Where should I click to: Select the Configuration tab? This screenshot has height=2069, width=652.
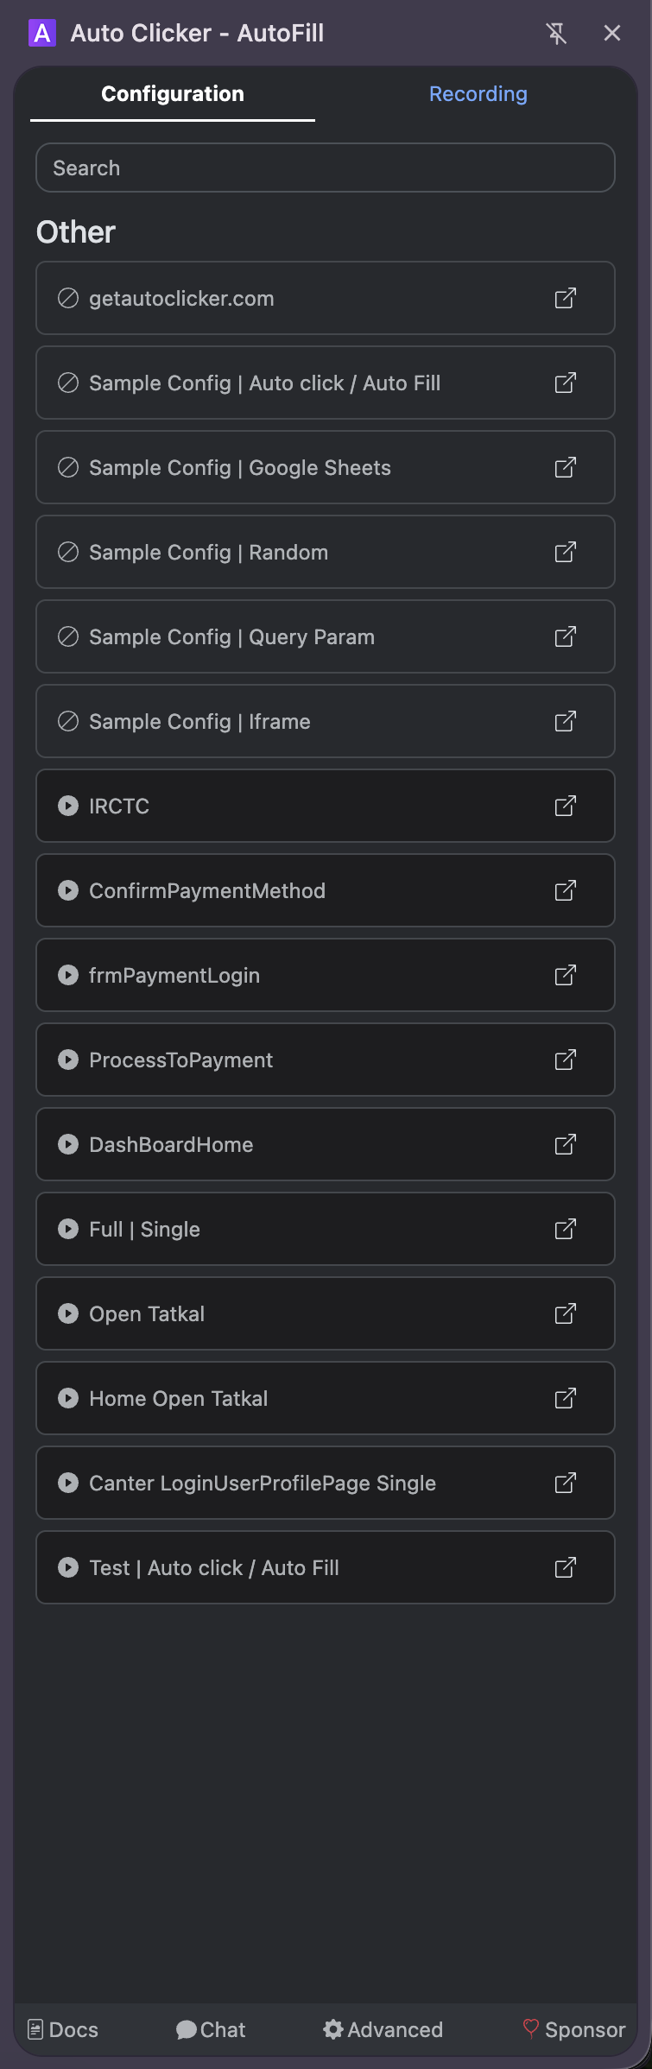tap(173, 94)
